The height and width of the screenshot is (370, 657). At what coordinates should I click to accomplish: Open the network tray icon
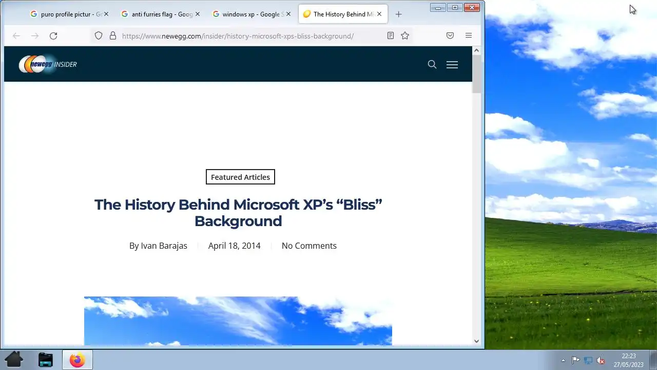tap(588, 360)
